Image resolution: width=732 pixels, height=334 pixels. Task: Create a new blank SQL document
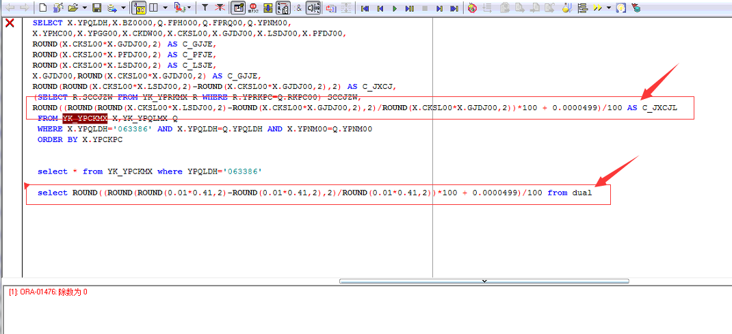(42, 8)
